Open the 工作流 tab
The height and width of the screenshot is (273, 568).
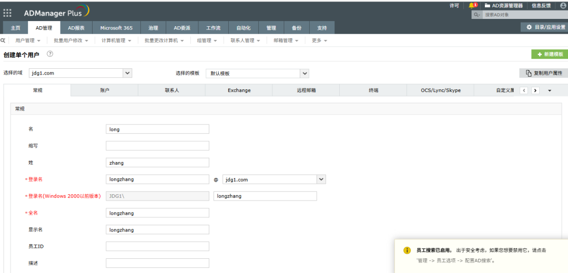tap(214, 28)
